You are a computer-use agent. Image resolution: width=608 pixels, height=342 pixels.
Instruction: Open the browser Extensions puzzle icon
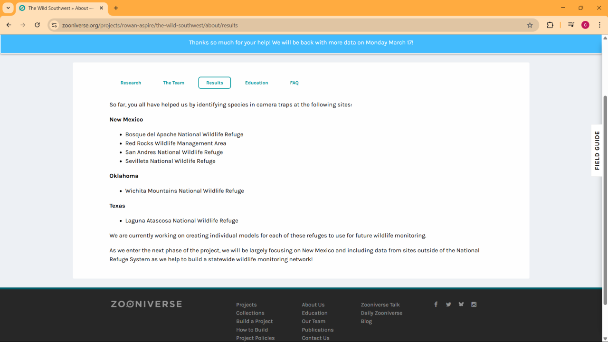[x=550, y=25]
